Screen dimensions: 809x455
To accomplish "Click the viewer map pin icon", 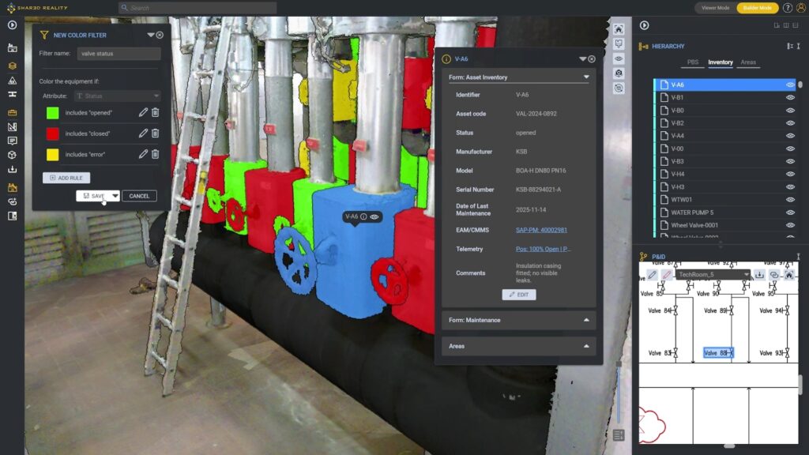I will (x=619, y=44).
